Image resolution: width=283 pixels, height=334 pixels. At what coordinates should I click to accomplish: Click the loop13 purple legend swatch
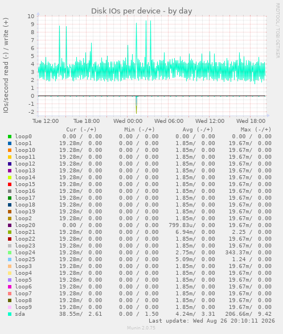pyautogui.click(x=10, y=171)
